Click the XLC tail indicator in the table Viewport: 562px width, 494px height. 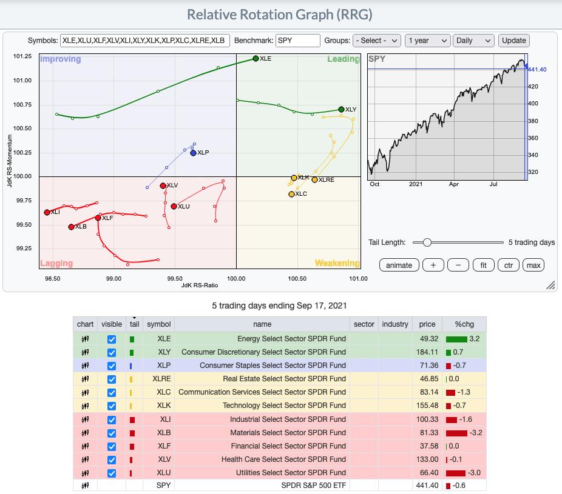[x=131, y=393]
